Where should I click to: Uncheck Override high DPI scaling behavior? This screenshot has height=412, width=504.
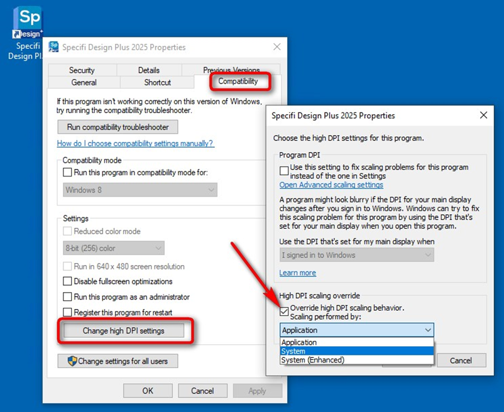284,311
